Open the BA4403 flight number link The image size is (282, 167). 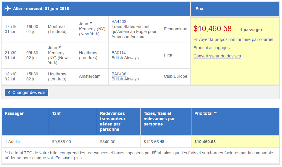click(x=119, y=22)
